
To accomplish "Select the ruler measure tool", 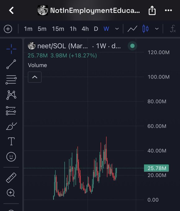I will (x=11, y=177).
